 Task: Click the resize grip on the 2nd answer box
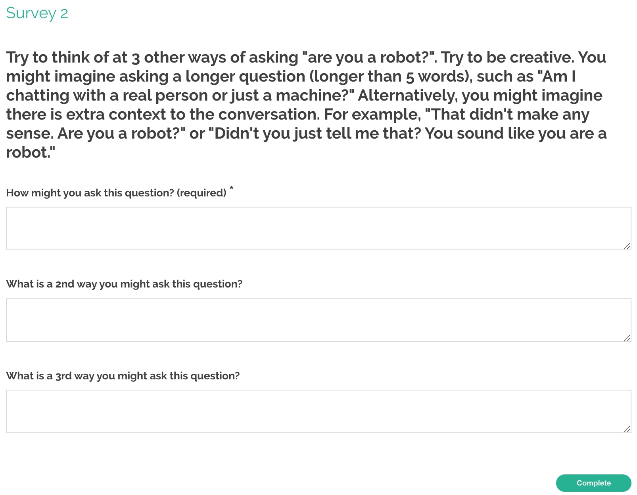(x=627, y=338)
